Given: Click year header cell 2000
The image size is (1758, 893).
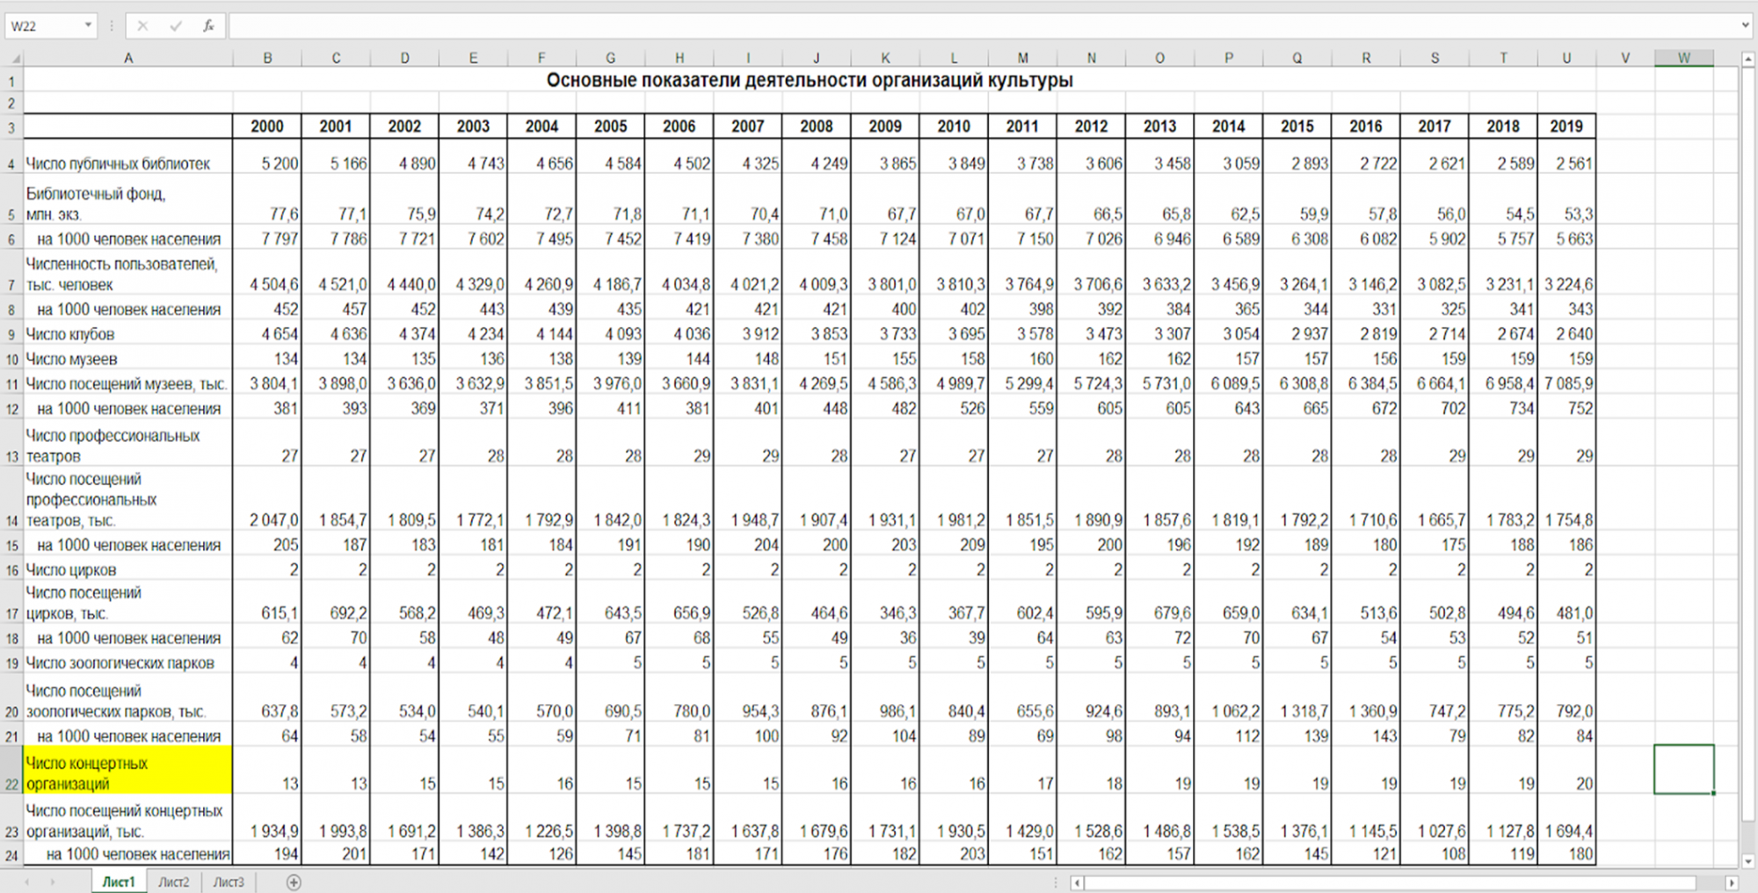Looking at the screenshot, I should [x=267, y=127].
